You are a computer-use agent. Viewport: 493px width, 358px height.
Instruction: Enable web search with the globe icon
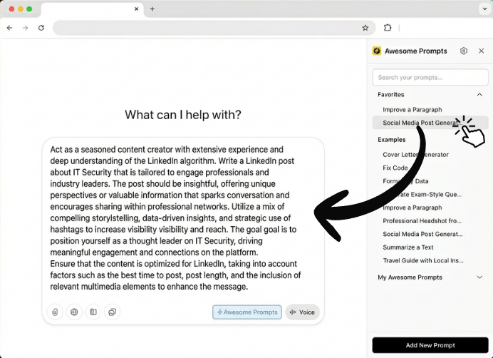74,312
